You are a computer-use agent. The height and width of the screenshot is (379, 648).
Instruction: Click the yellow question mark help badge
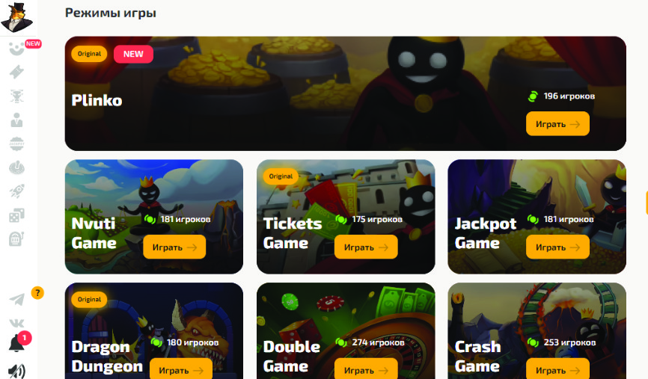(37, 293)
